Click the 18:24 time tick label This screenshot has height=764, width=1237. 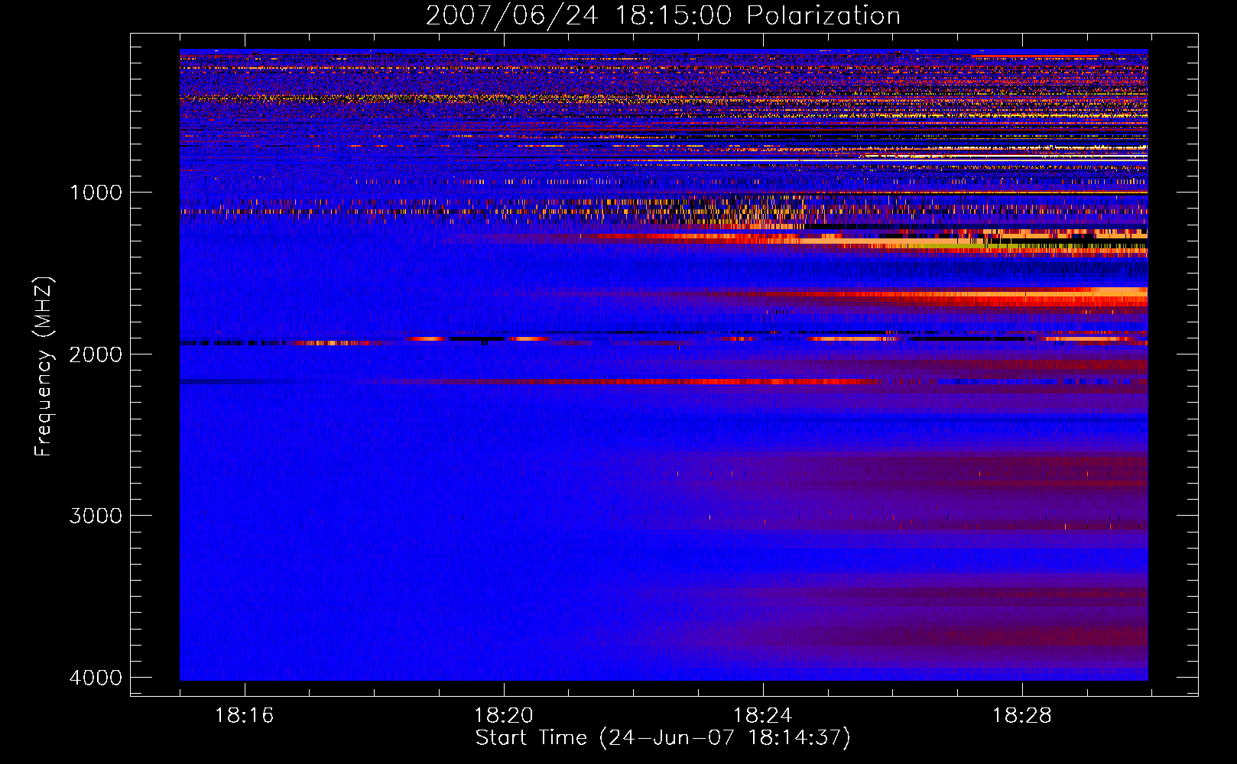[x=763, y=715]
